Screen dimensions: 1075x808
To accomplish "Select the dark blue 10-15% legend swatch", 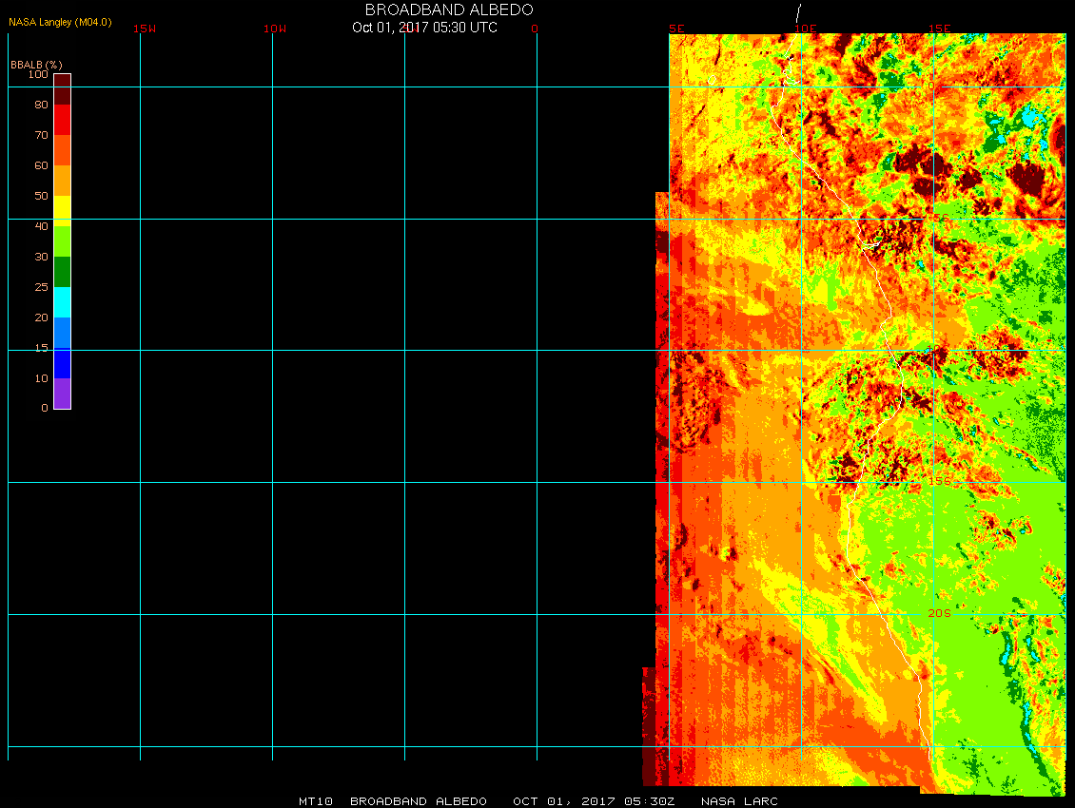I will (x=62, y=363).
